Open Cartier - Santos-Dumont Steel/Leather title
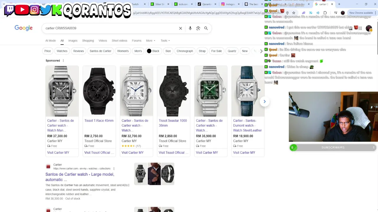The height and width of the screenshot is (212, 378). click(x=247, y=125)
